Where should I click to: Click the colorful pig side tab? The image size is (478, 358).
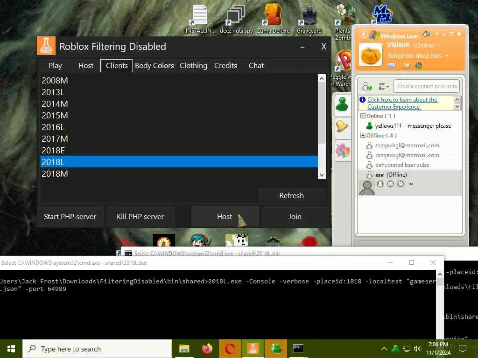tap(342, 151)
